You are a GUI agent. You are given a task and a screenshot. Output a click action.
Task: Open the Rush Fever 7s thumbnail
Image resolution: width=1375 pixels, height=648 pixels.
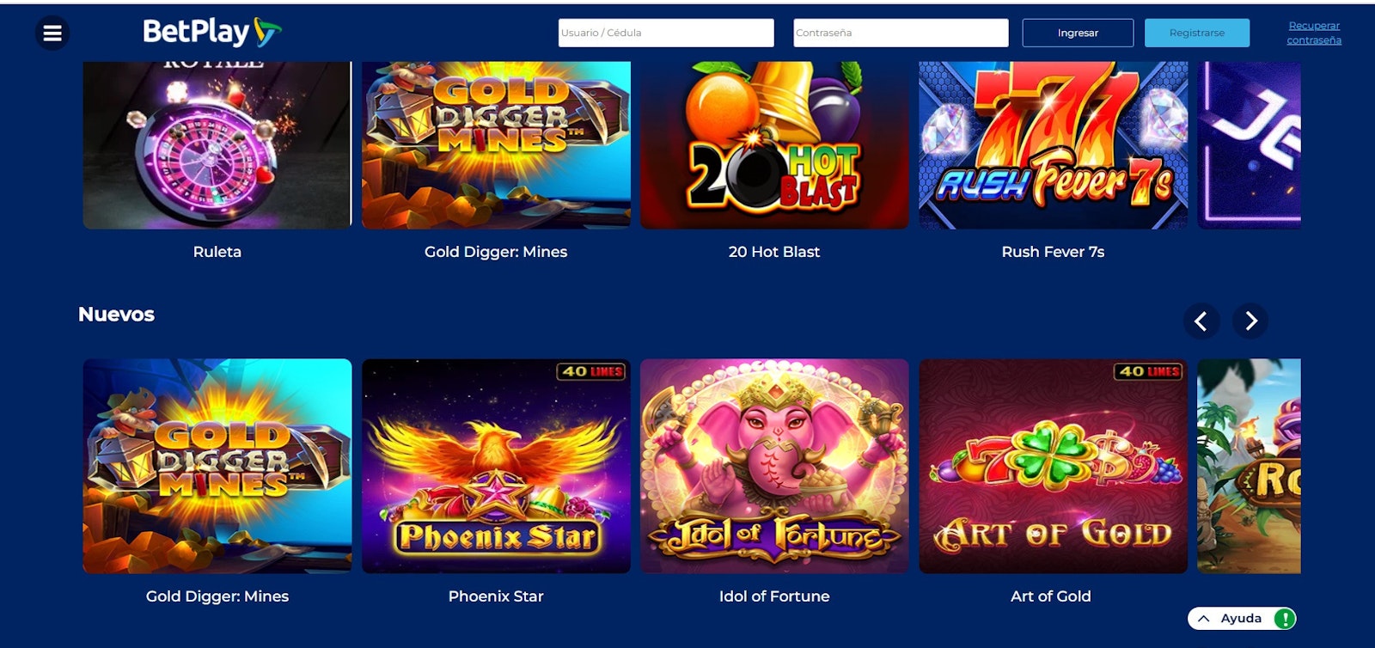pos(1053,145)
